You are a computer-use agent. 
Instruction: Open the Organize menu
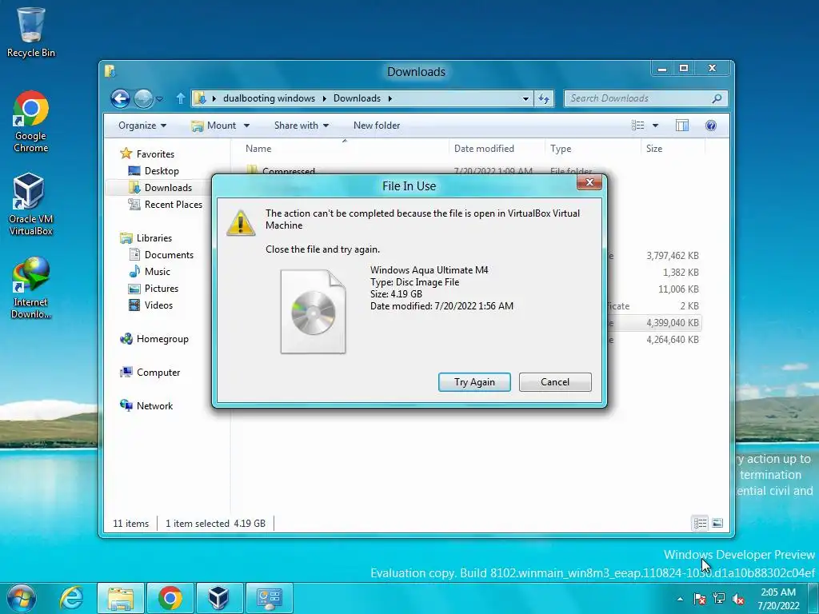tap(142, 126)
